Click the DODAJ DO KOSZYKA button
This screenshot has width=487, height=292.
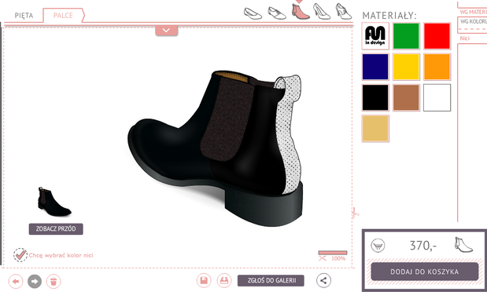[425, 272]
